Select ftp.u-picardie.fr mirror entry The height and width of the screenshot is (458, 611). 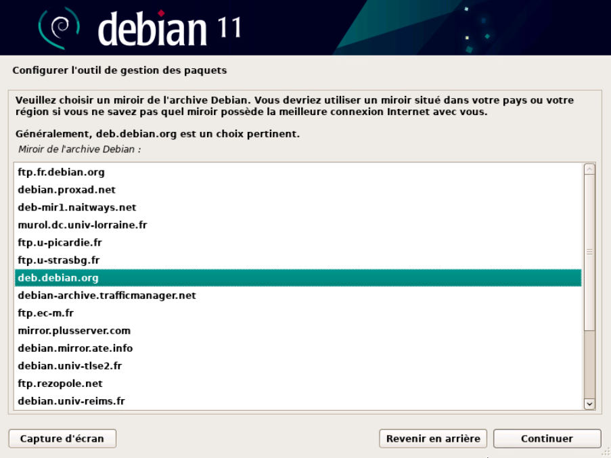click(x=60, y=242)
